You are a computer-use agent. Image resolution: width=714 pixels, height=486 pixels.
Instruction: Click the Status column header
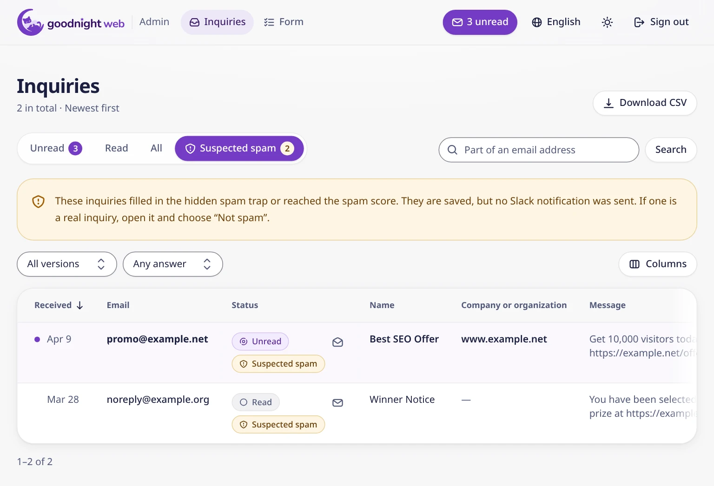click(x=245, y=305)
